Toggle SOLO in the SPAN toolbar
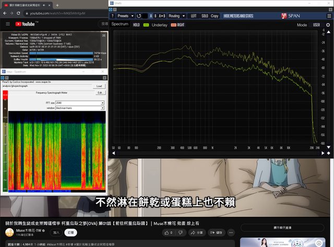The height and width of the screenshot is (247, 334). (205, 16)
